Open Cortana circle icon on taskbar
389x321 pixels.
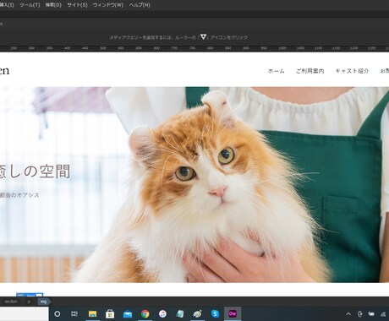point(57,313)
